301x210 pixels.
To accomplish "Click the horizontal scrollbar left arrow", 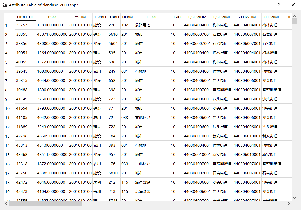I will 6,204.
